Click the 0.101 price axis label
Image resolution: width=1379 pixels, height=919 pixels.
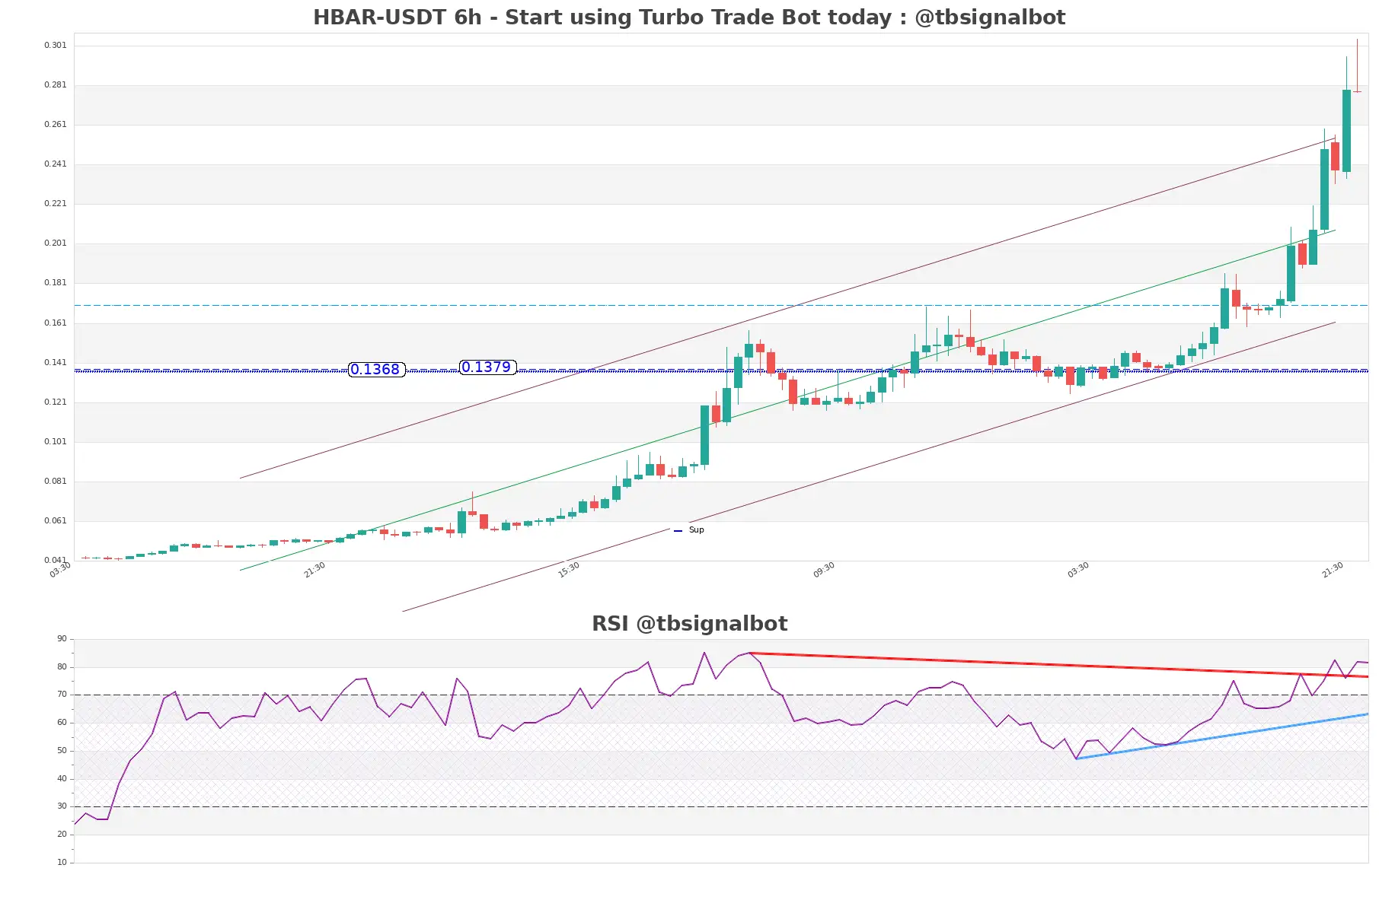click(55, 442)
